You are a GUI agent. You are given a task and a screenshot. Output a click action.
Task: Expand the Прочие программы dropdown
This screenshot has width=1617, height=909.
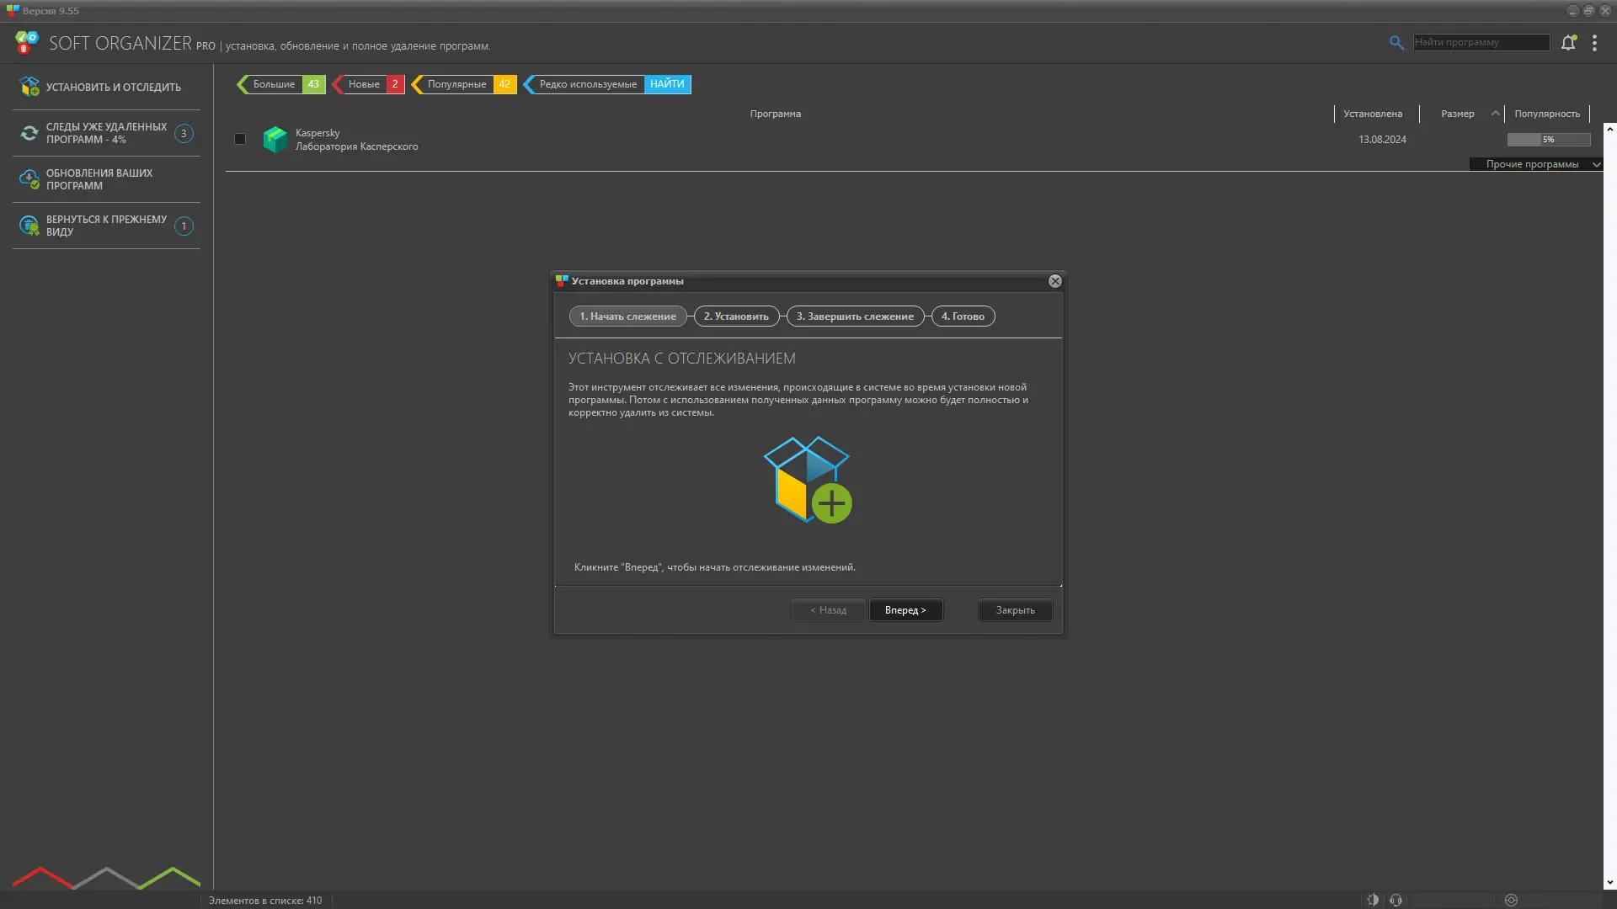click(x=1595, y=164)
